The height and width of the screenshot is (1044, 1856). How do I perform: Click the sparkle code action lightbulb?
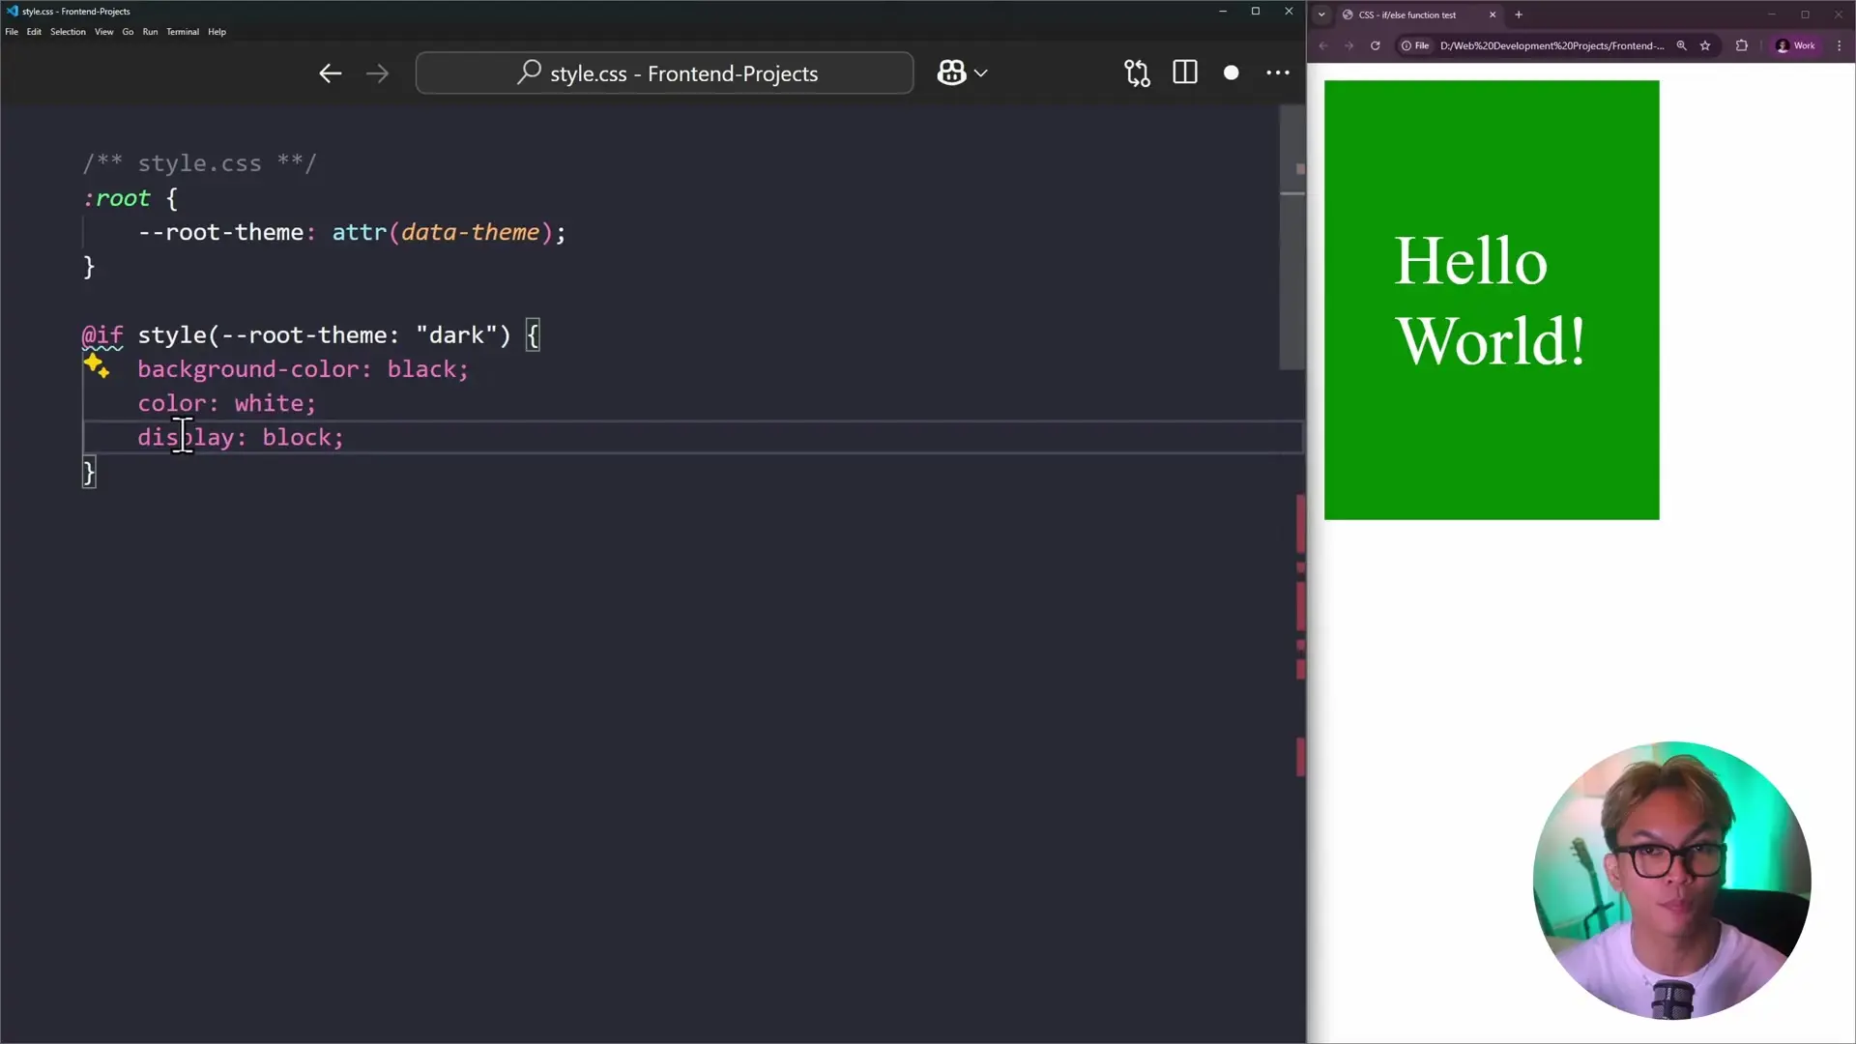click(x=96, y=365)
